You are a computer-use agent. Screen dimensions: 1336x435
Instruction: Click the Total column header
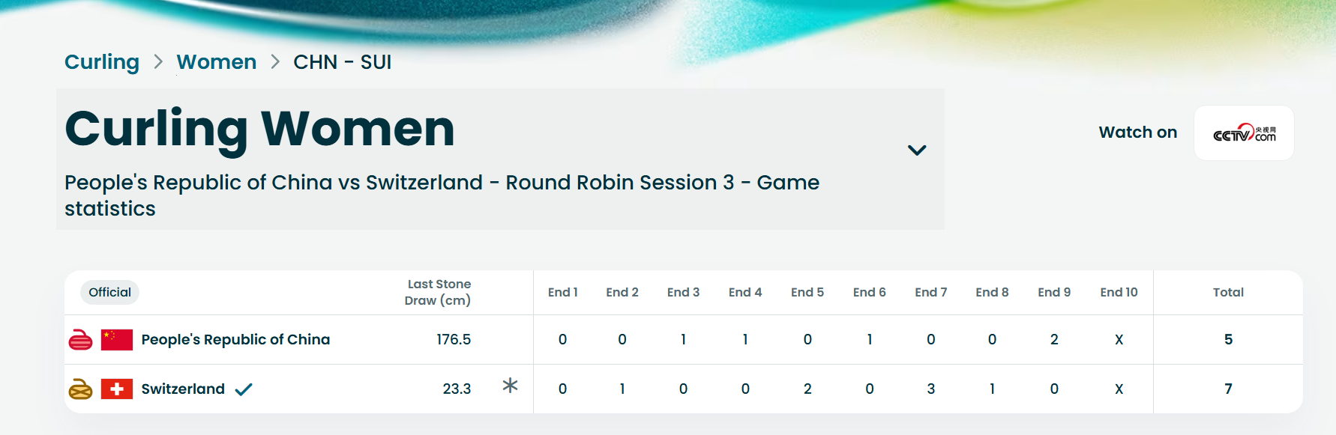[1227, 293]
